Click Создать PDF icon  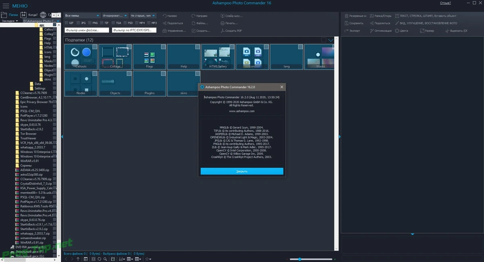(x=223, y=31)
